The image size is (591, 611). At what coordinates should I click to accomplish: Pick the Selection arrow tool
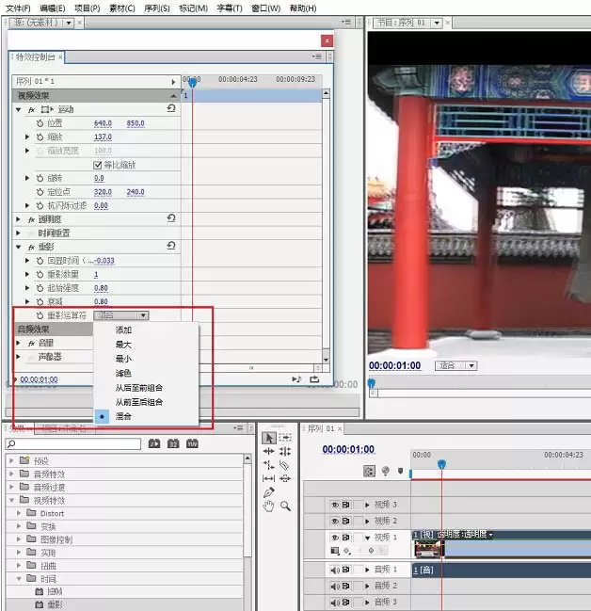click(x=269, y=438)
